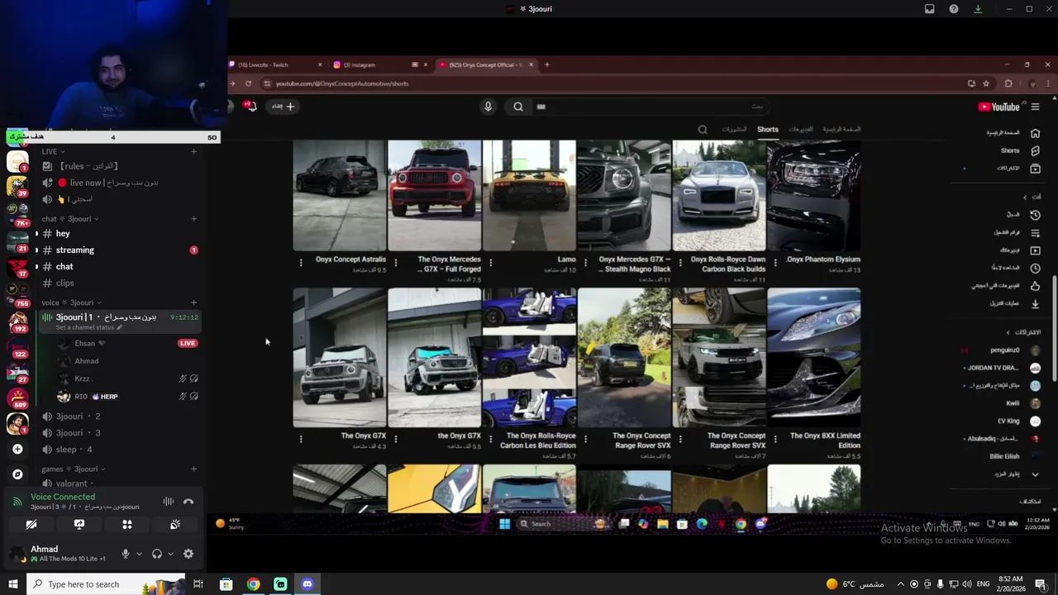Open Discord user settings gear

click(188, 554)
